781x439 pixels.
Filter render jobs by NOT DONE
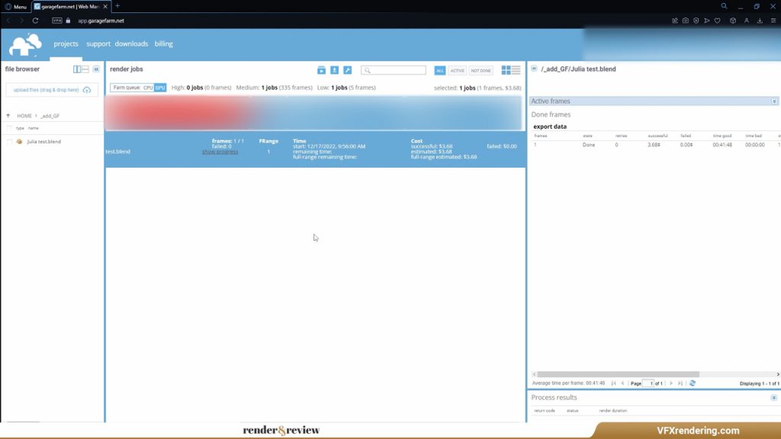pos(480,71)
